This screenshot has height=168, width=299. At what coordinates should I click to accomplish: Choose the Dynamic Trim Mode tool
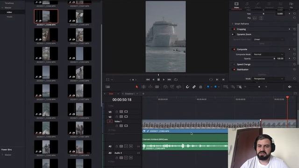150,87
